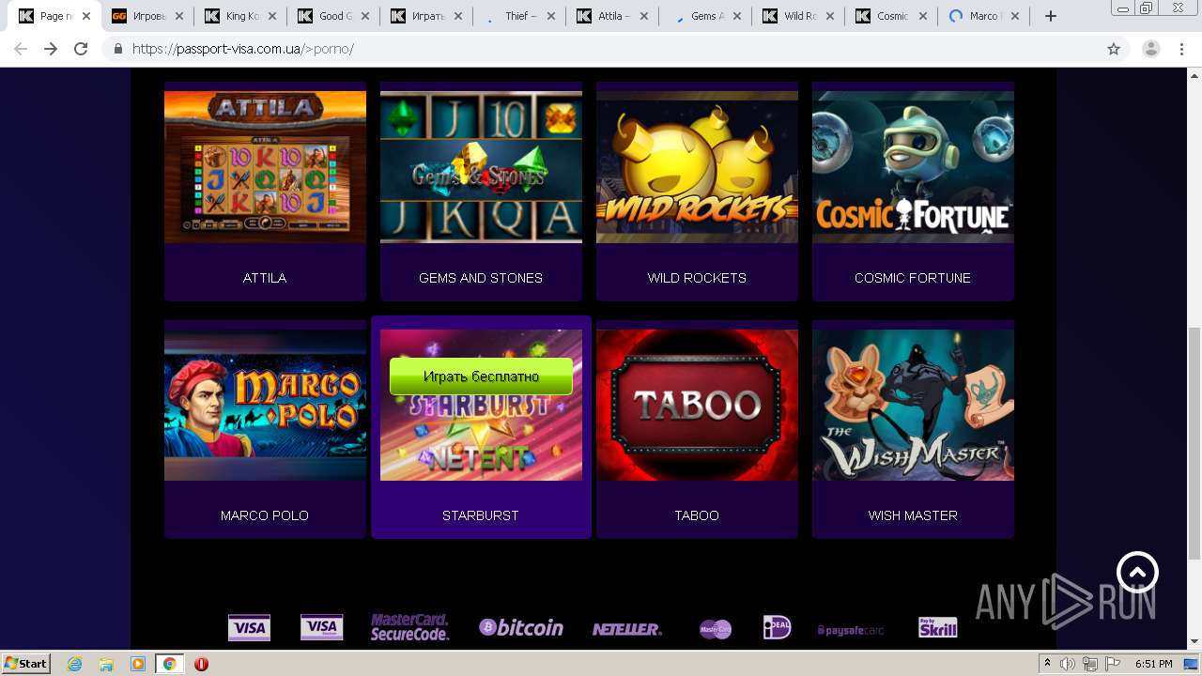Click the TABOO title link
The image size is (1202, 676).
(697, 515)
